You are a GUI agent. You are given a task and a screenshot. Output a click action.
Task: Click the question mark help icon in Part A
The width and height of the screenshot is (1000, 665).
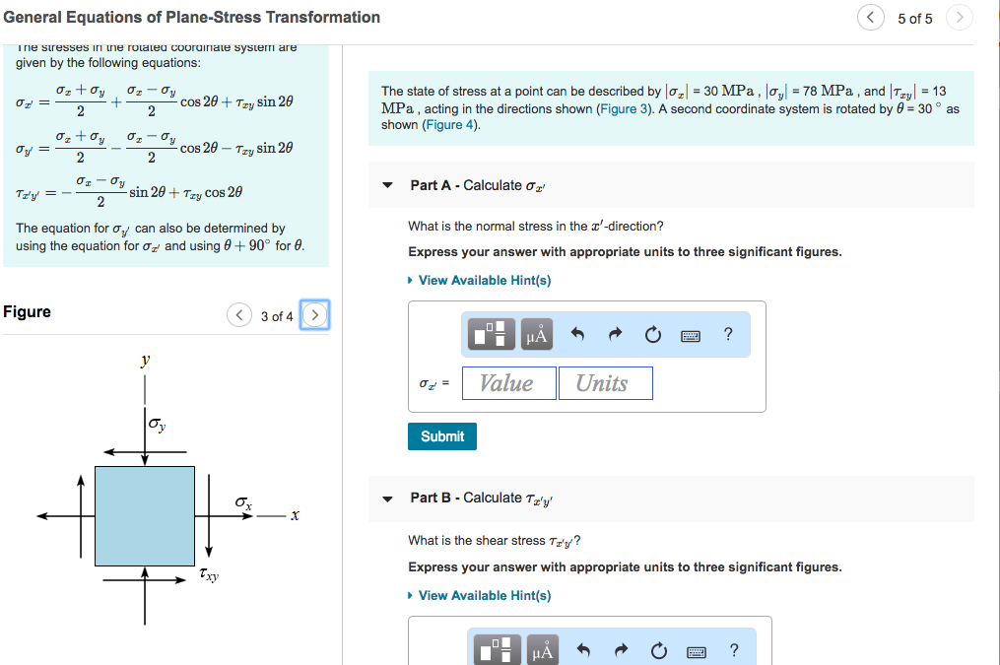coord(727,334)
